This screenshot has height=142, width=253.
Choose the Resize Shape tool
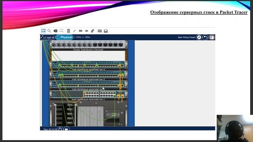tap(61, 31)
